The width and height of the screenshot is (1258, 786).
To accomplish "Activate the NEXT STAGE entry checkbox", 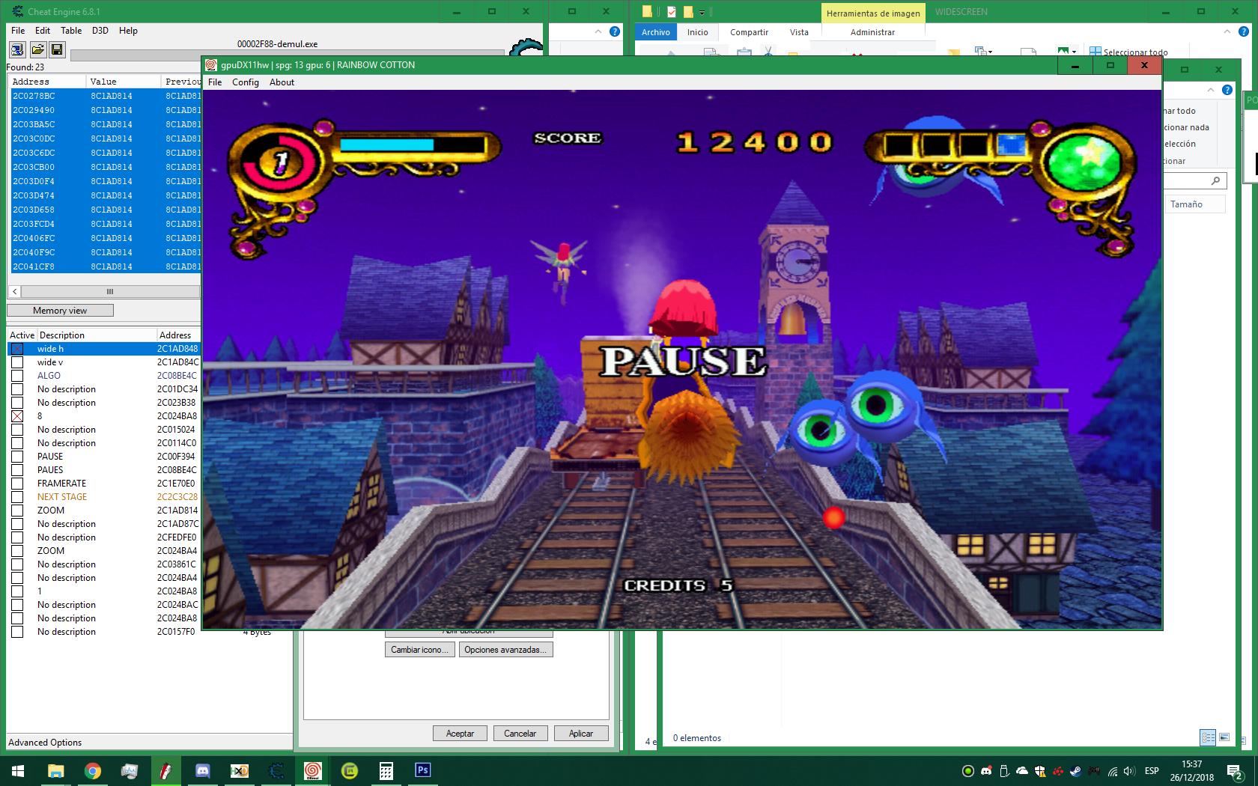I will (17, 497).
